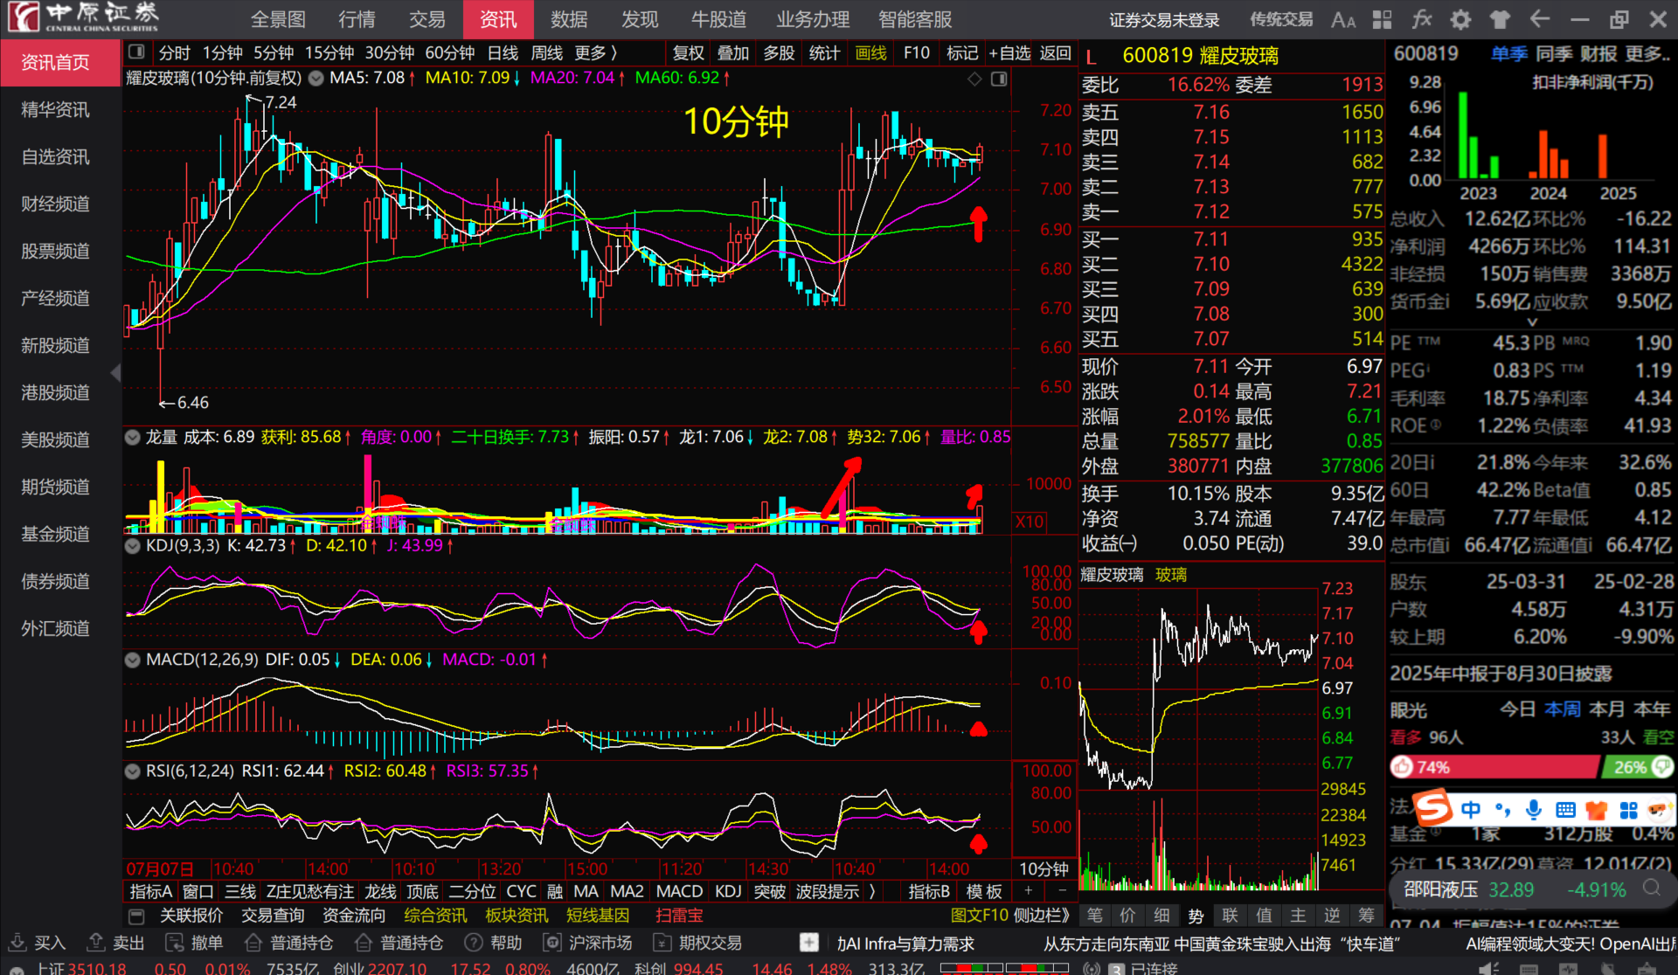Open the 数据 top menu tab

tap(569, 19)
